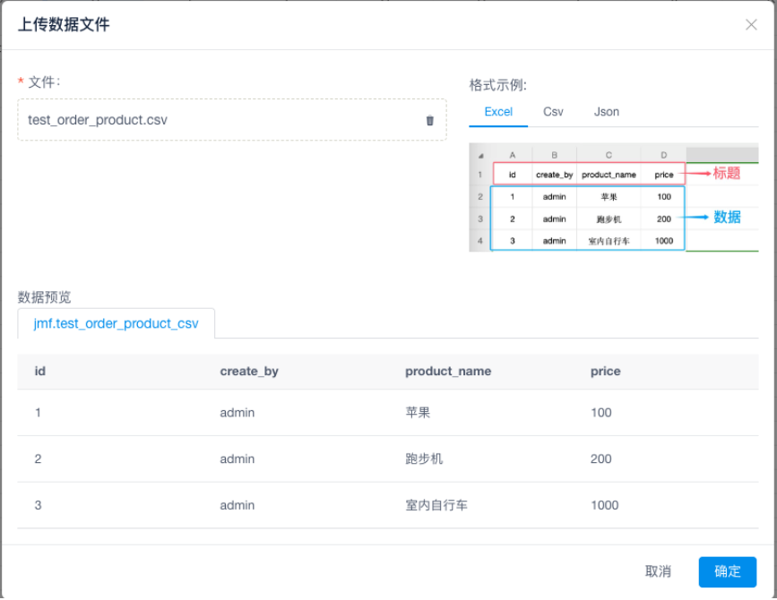
Task: Click the 取消 cancel button
Action: click(x=658, y=571)
